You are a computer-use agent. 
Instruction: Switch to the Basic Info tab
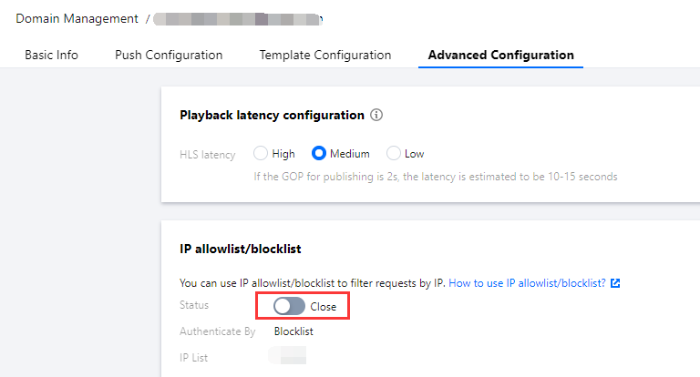pyautogui.click(x=52, y=55)
